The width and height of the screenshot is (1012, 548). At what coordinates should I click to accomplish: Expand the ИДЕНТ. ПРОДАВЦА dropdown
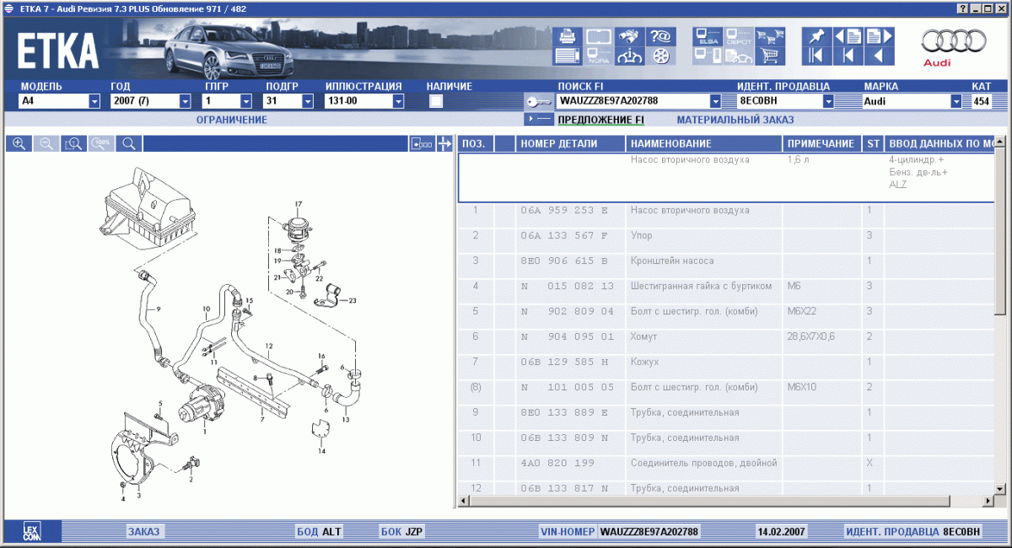click(828, 101)
